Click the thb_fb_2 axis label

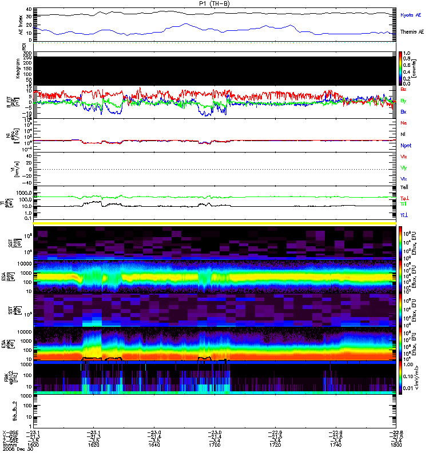[15, 411]
